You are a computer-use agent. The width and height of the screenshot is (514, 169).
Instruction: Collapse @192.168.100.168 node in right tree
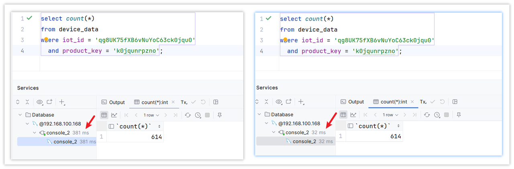click(266, 123)
